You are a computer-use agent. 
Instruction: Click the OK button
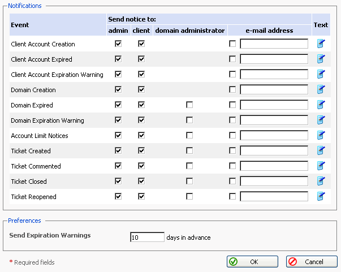tap(252, 262)
